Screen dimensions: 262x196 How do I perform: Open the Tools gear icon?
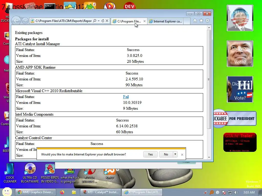click(x=208, y=20)
